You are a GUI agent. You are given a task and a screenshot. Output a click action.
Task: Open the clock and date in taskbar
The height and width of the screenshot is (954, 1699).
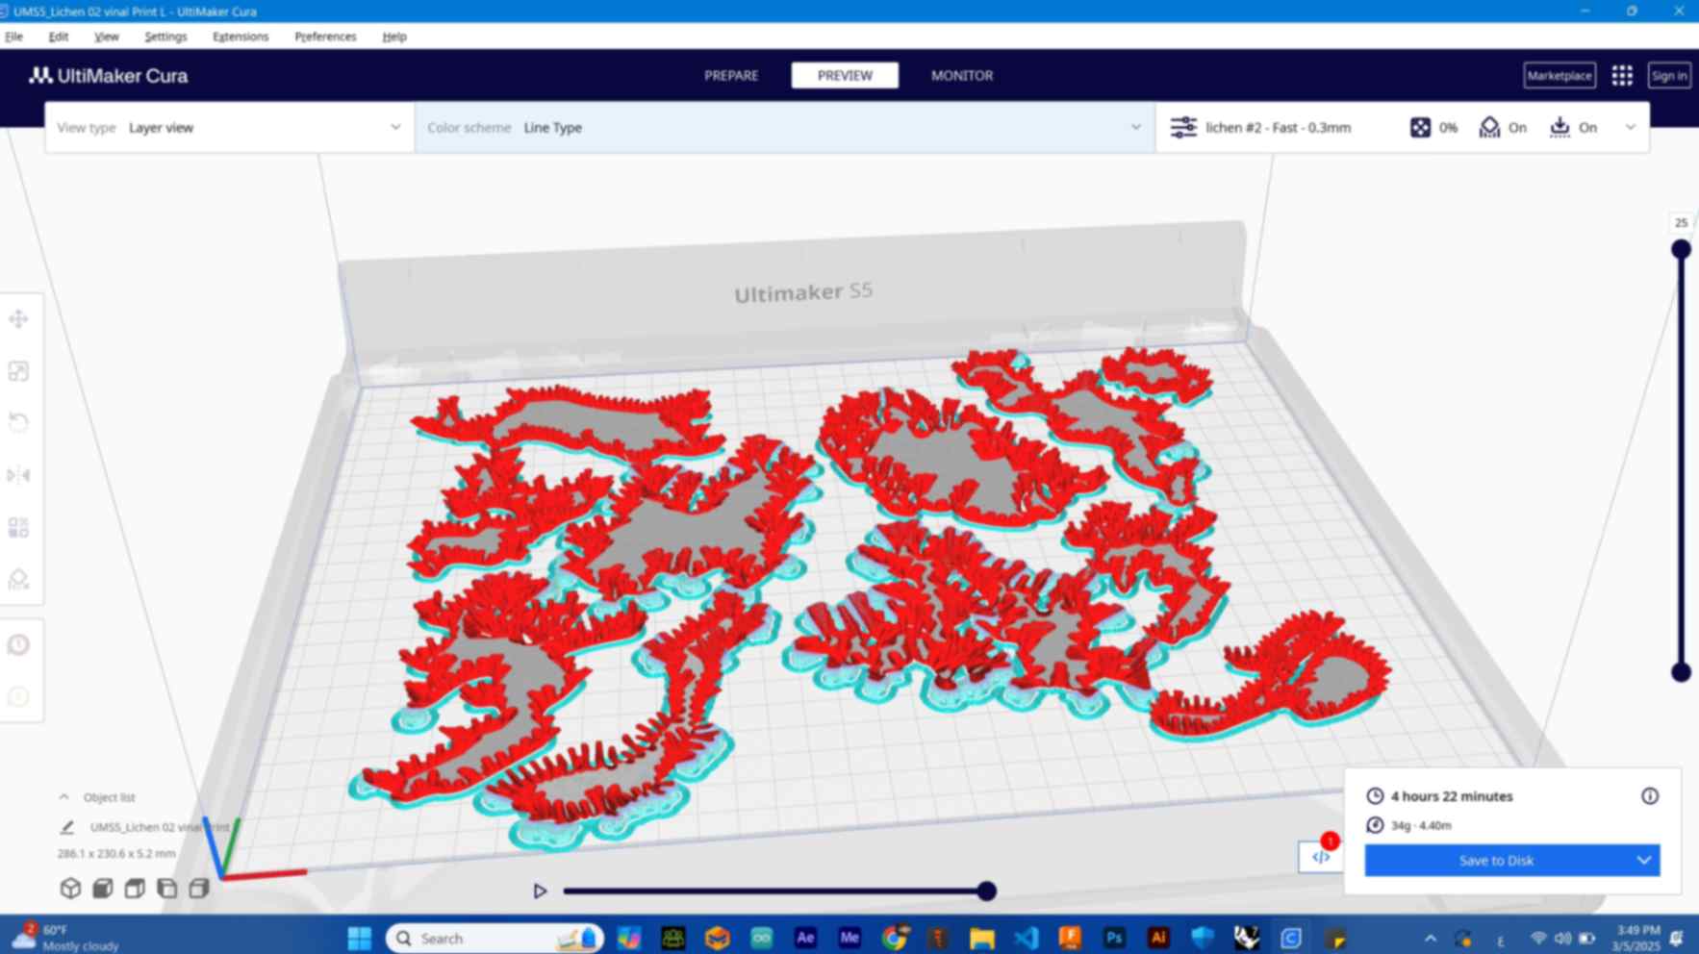tap(1638, 938)
